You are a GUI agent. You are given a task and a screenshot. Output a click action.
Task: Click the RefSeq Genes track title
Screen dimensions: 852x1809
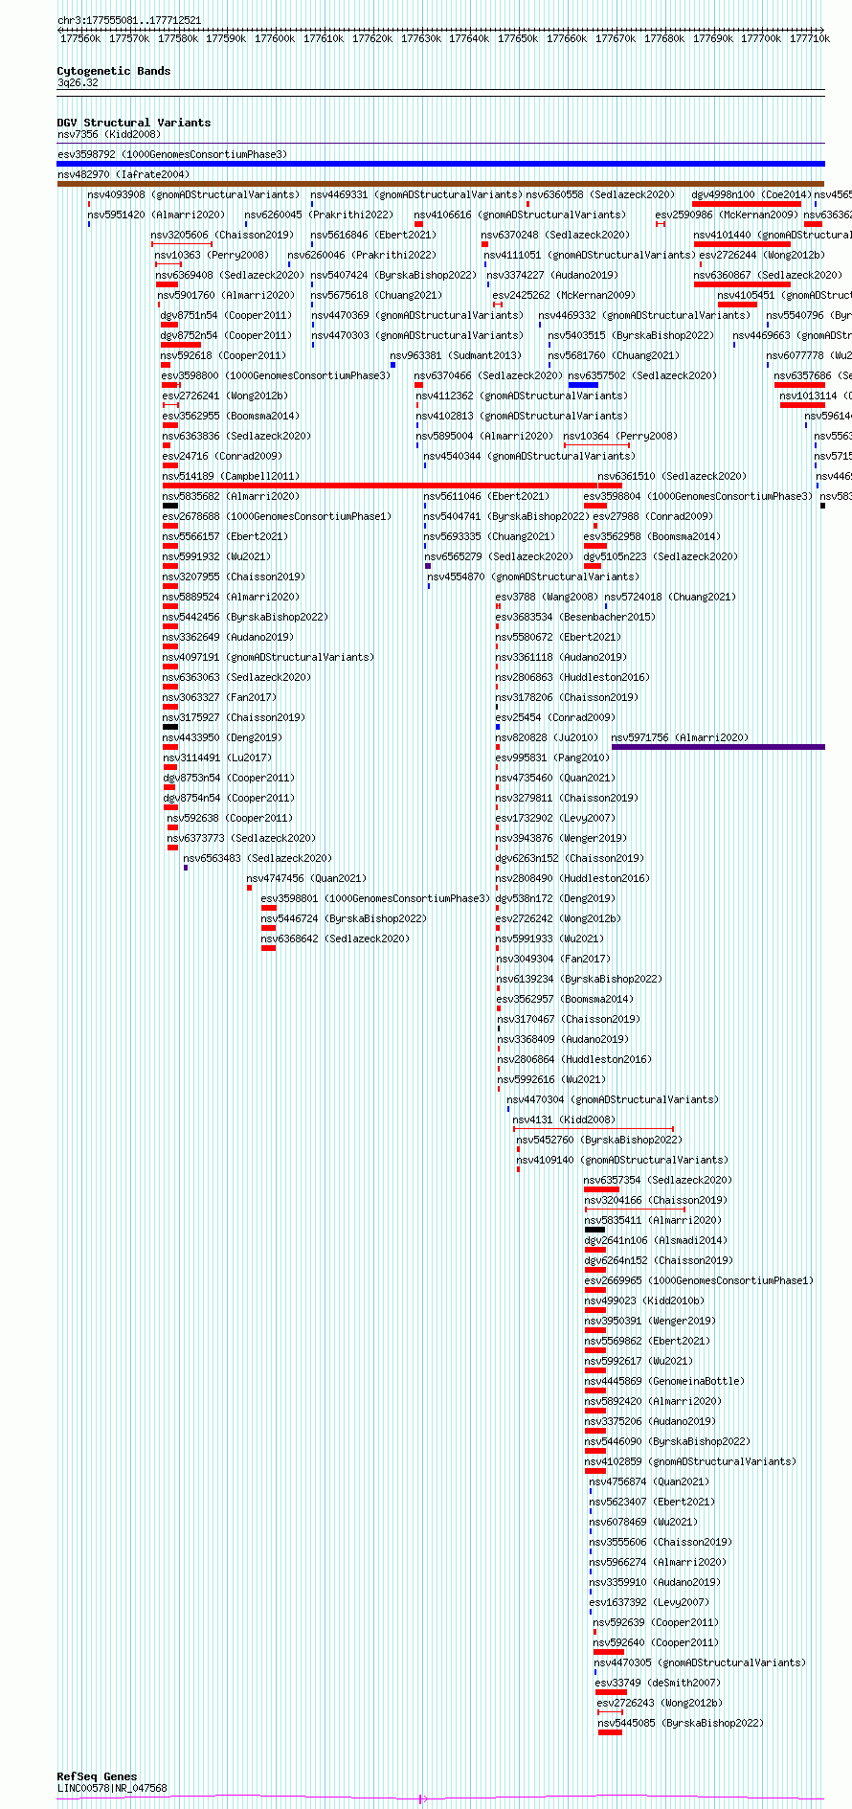[97, 1776]
